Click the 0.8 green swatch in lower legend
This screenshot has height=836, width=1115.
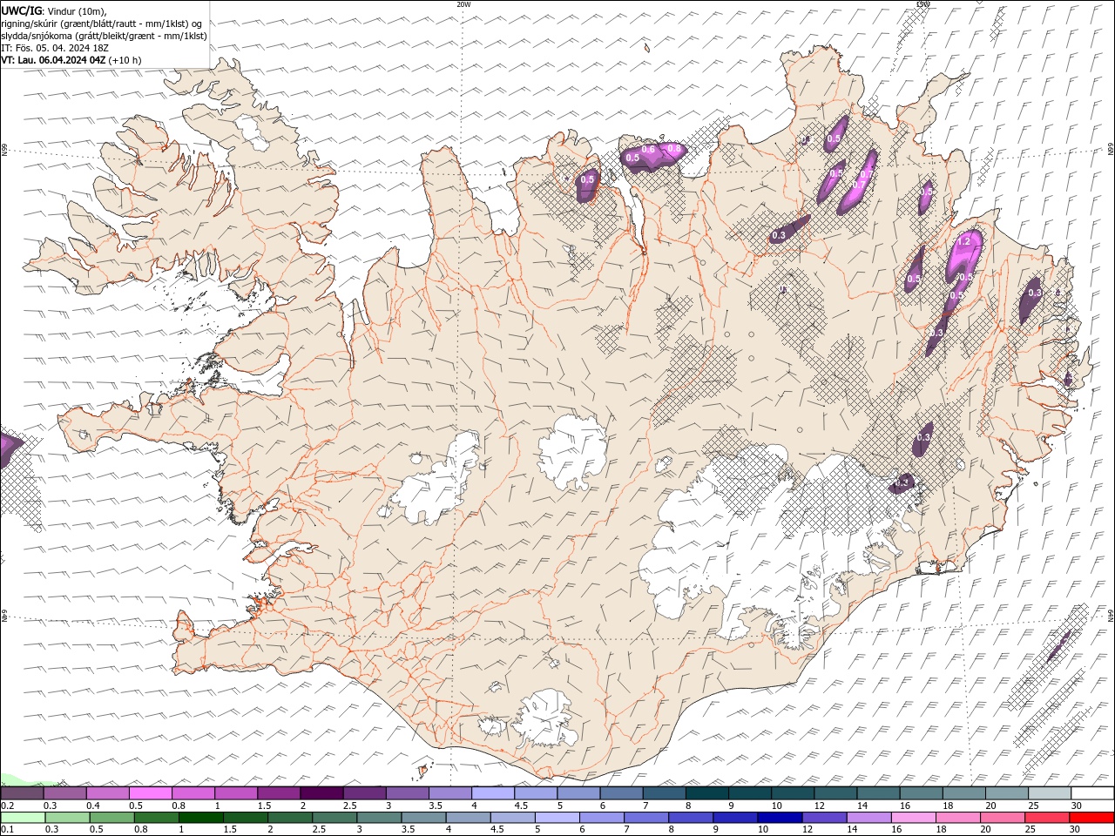click(157, 818)
